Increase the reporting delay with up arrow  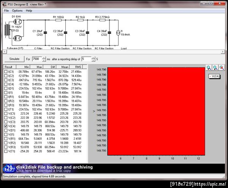point(93,58)
